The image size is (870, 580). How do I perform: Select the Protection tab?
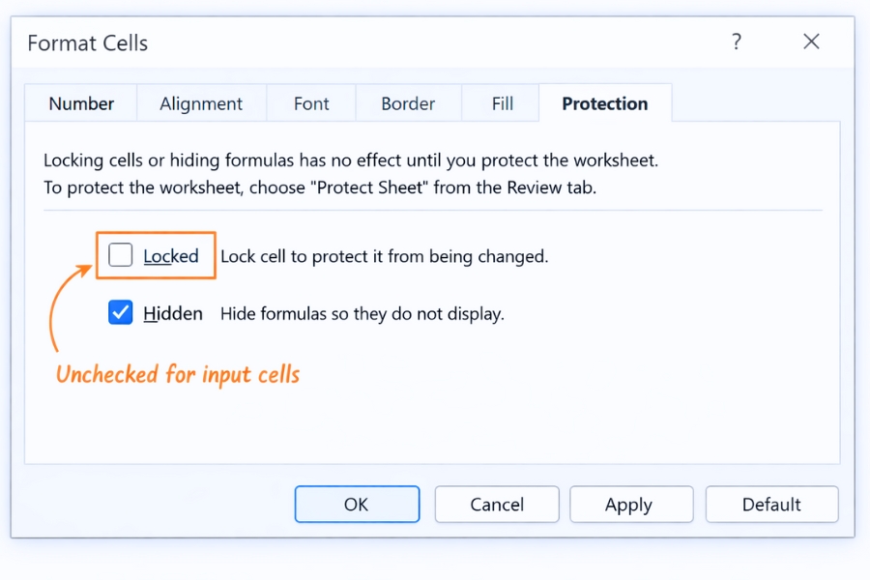[x=604, y=102]
